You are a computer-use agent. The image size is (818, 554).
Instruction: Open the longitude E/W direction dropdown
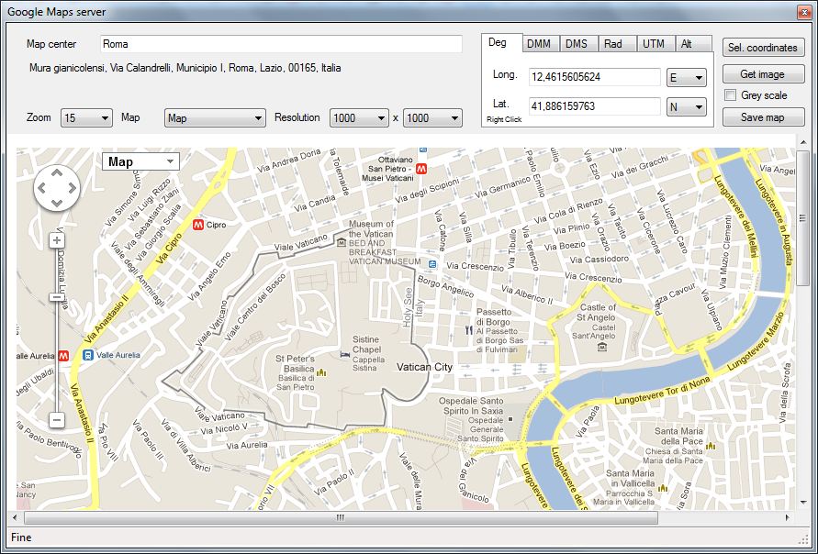687,78
